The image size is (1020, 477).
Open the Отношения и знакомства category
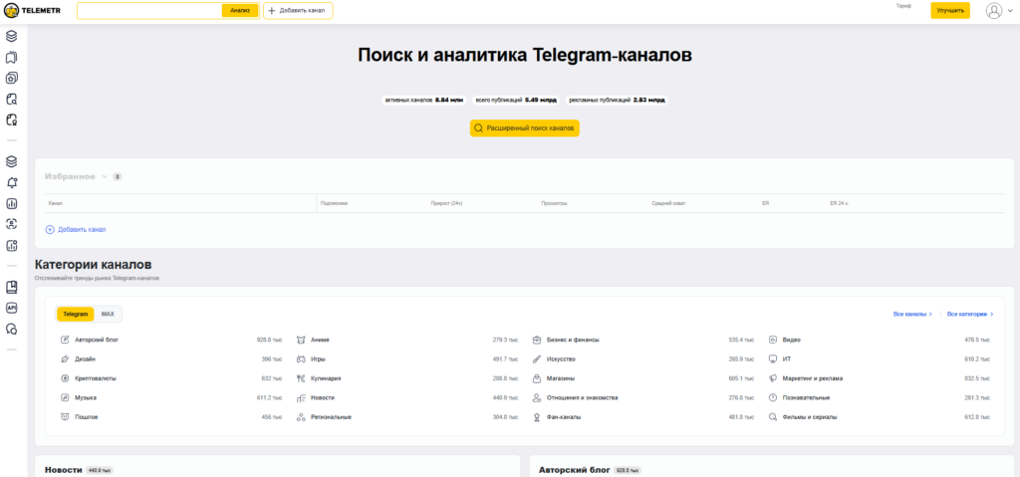582,397
